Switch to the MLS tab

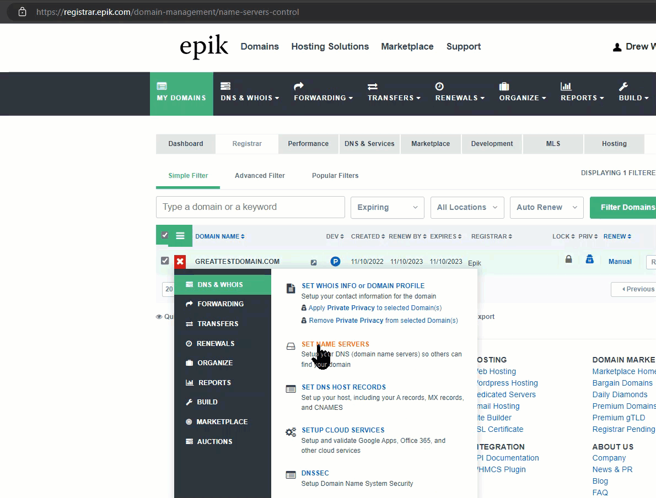point(553,144)
